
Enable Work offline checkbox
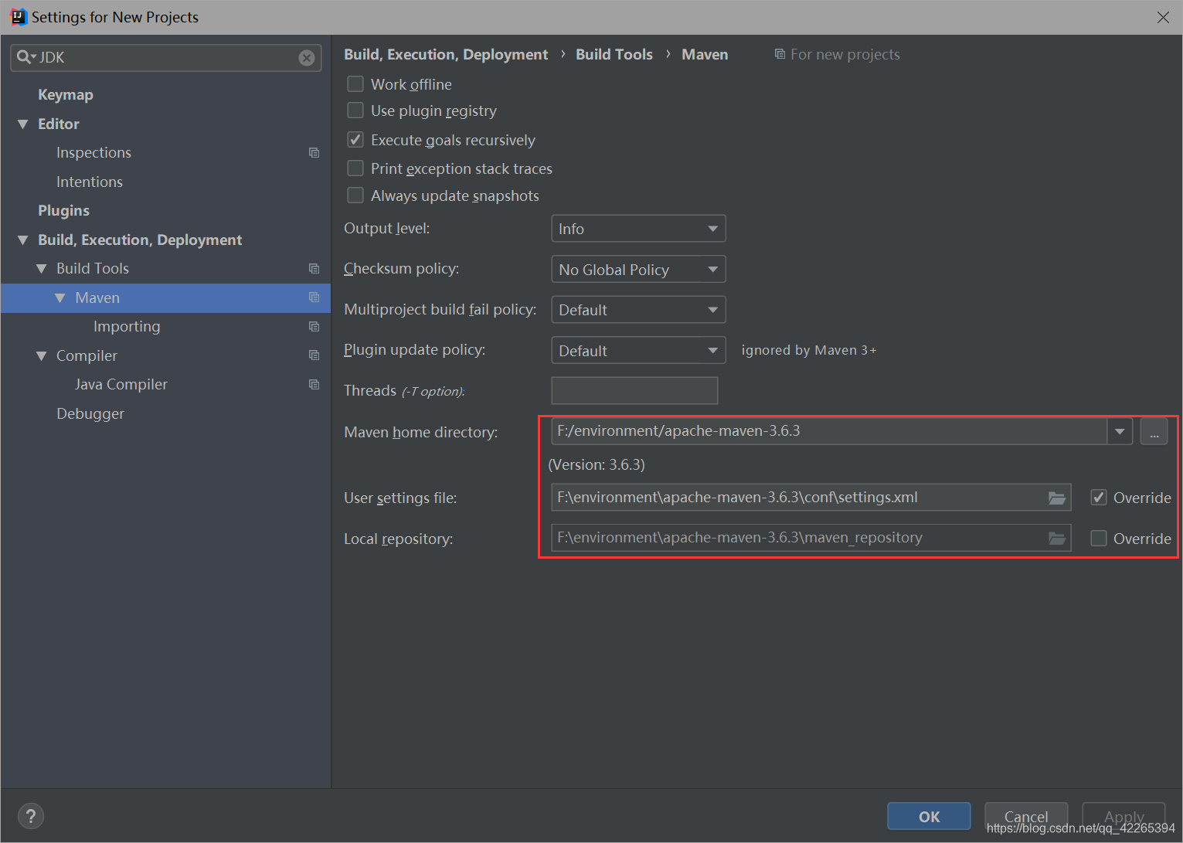[x=355, y=83]
